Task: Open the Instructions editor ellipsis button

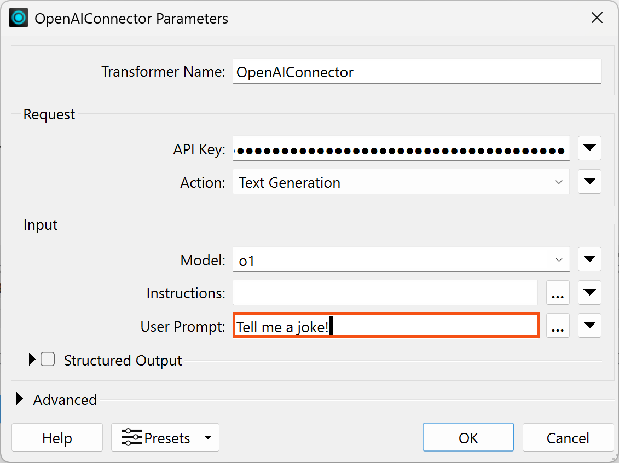Action: pos(557,292)
